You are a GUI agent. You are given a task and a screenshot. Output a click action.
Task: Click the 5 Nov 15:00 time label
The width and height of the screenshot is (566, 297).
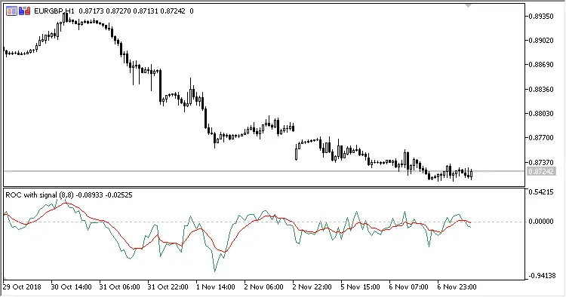click(x=360, y=287)
